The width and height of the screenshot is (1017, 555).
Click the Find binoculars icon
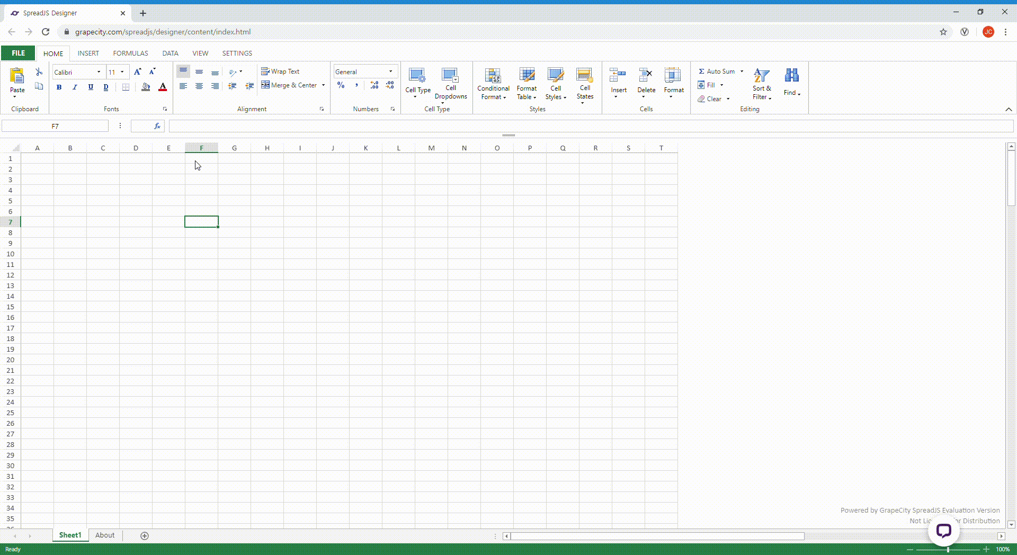click(791, 76)
